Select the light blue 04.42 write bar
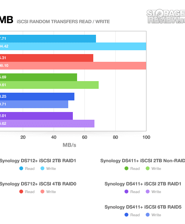Viewport: 185px width, 224px height. pyautogui.click(x=73, y=46)
